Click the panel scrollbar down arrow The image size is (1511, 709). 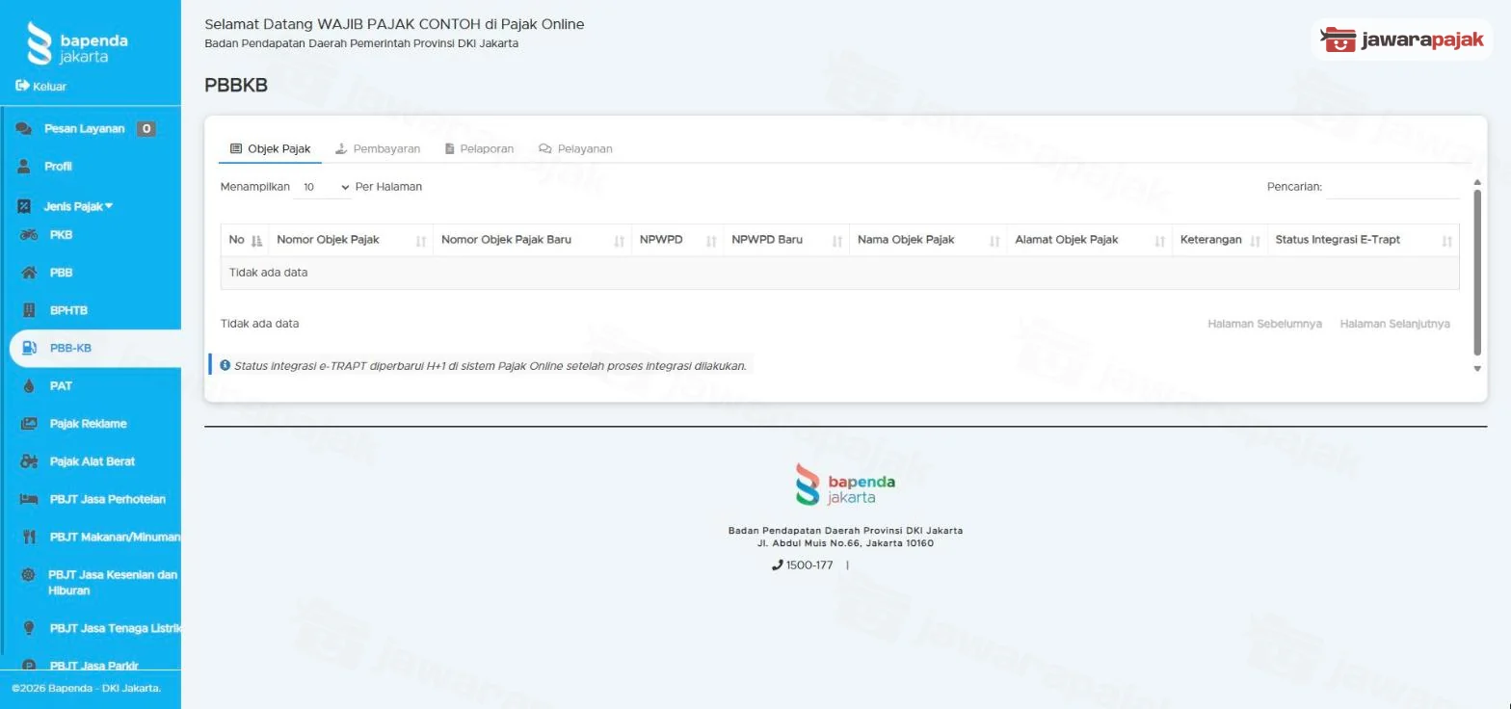pyautogui.click(x=1477, y=368)
